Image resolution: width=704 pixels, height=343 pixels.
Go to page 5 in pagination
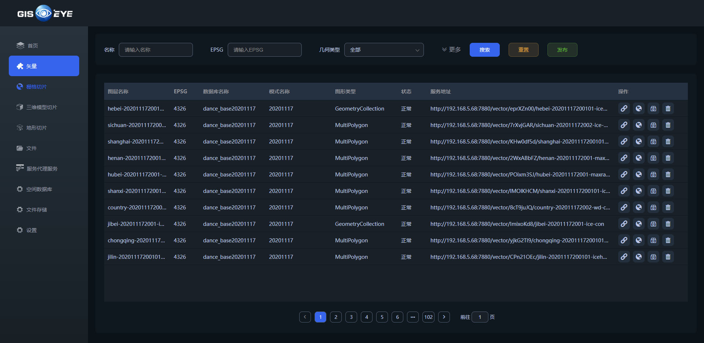(382, 317)
